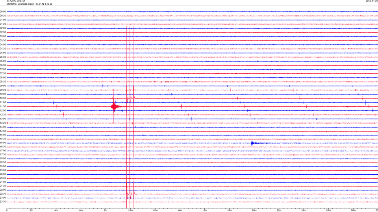Select the 03:00 time label
The height and width of the screenshot is (212, 378).
pyautogui.click(x=3, y=36)
